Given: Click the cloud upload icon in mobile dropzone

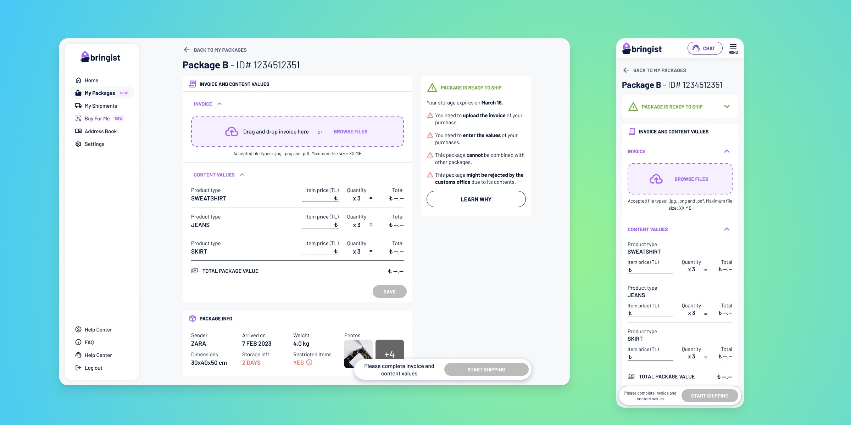Looking at the screenshot, I should tap(656, 179).
